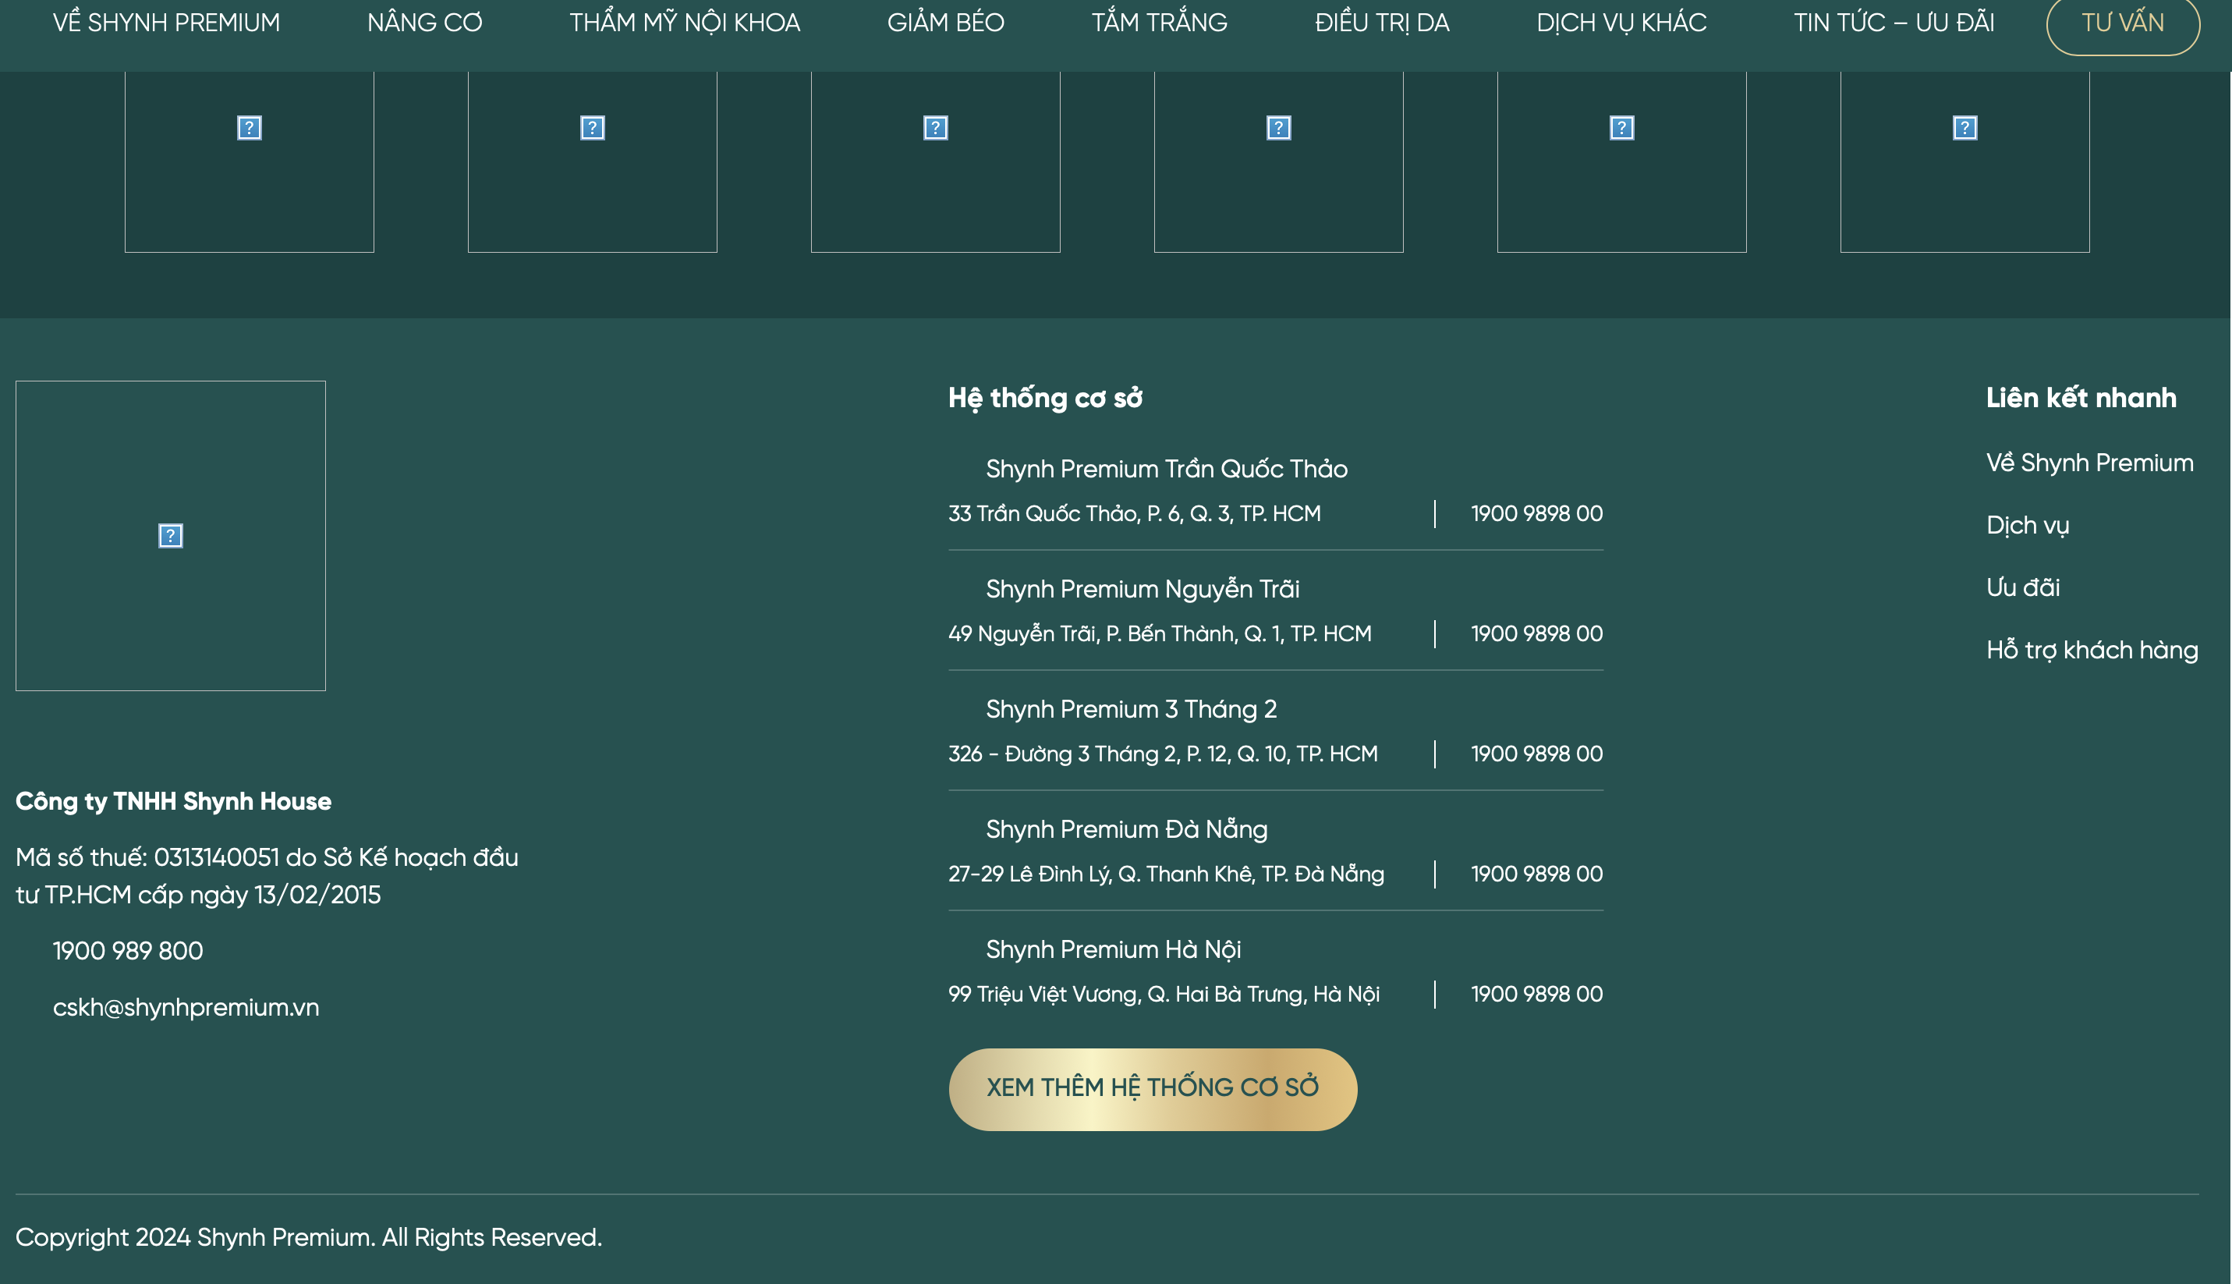Go to TIN TỨC – ƯU ĐÃI
Image resolution: width=2232 pixels, height=1284 pixels.
point(1894,23)
